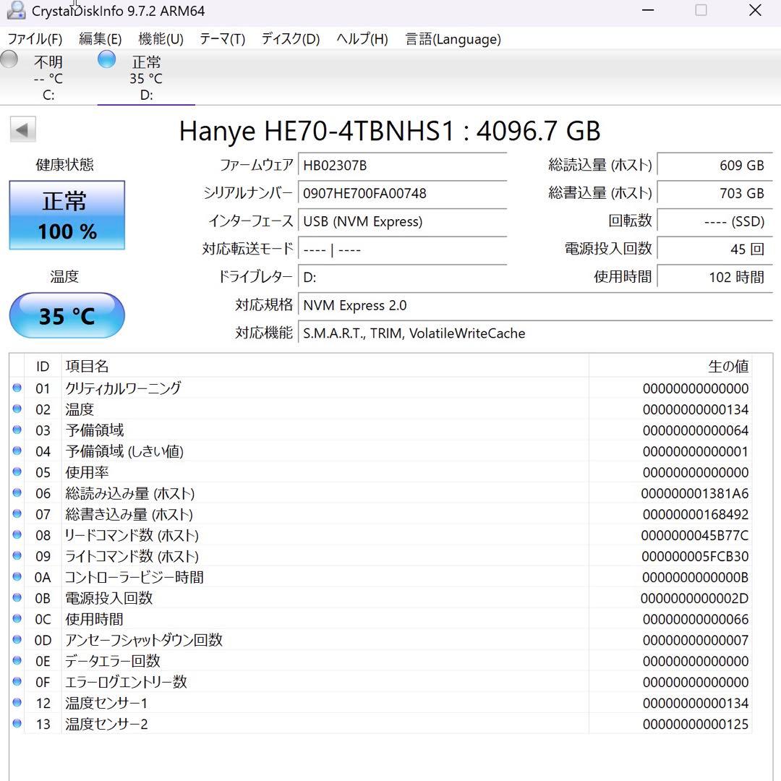Toggle the blue indicator beside 電源投入回数 row
This screenshot has height=781, width=781.
tap(17, 598)
